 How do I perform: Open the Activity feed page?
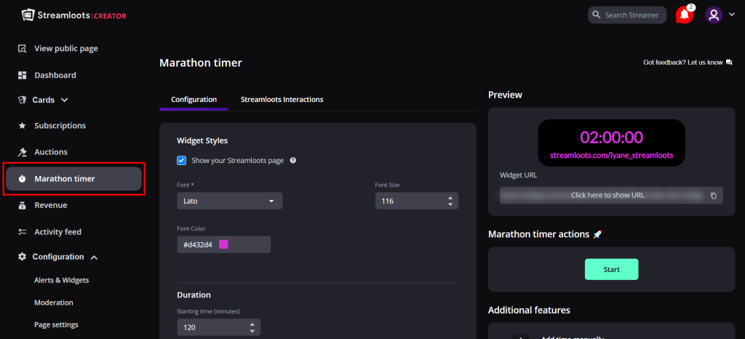[x=58, y=231]
